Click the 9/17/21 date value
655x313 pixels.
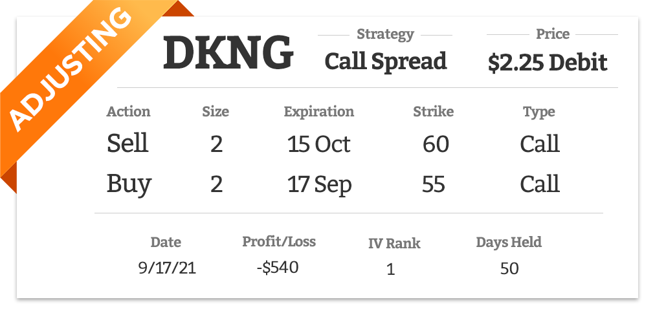click(x=167, y=268)
